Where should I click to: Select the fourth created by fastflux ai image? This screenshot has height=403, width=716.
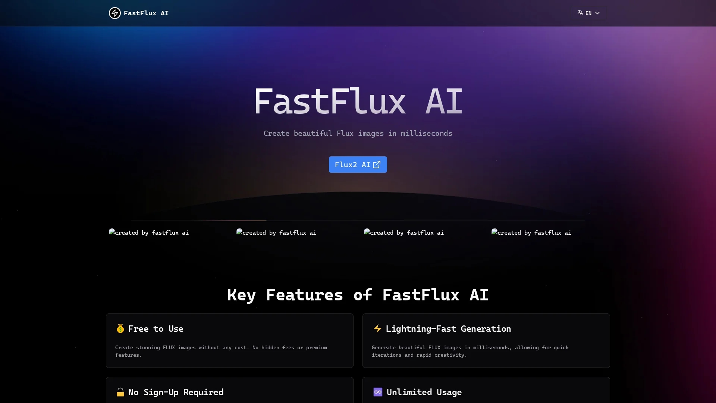pos(531,232)
